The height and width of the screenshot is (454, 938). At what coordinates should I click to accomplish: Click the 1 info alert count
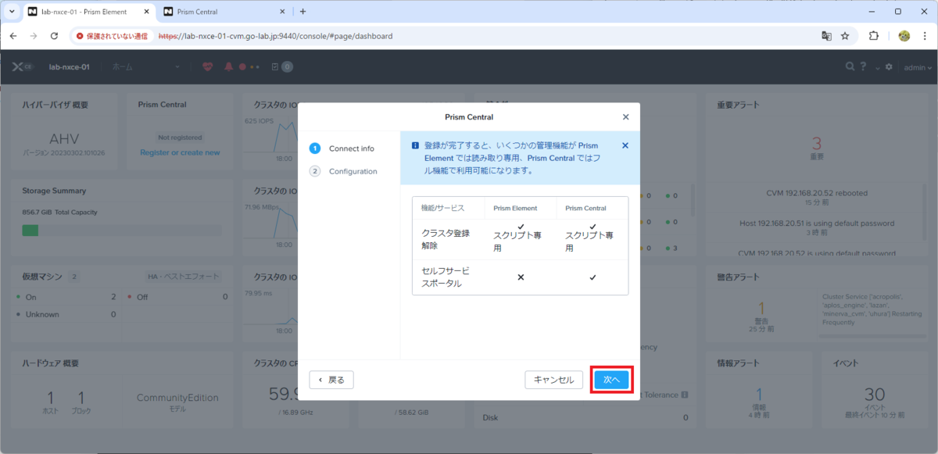pyautogui.click(x=759, y=395)
